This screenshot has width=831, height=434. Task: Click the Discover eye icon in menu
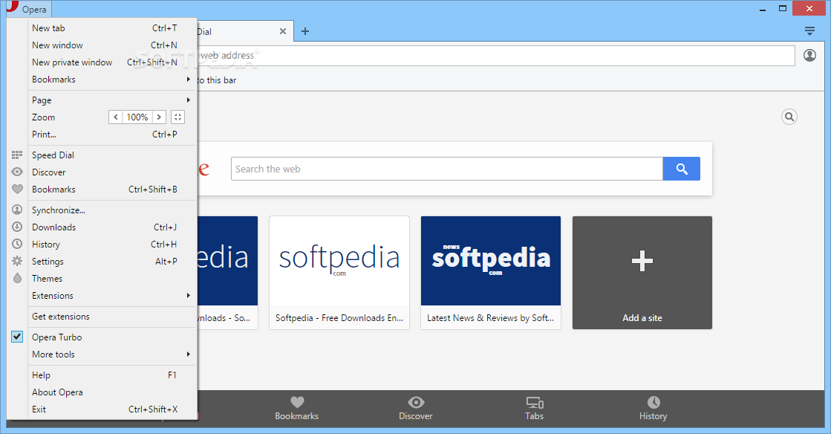[17, 172]
